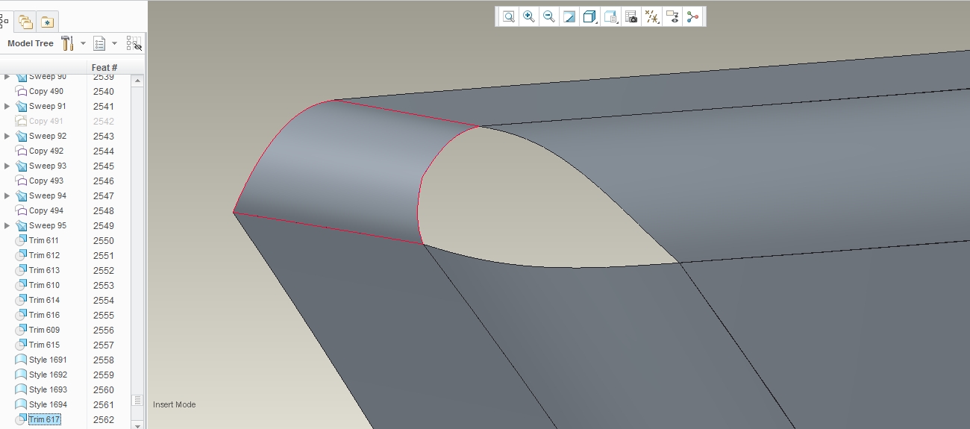
Task: Click the Trim 609 feature icon
Action: tap(21, 330)
